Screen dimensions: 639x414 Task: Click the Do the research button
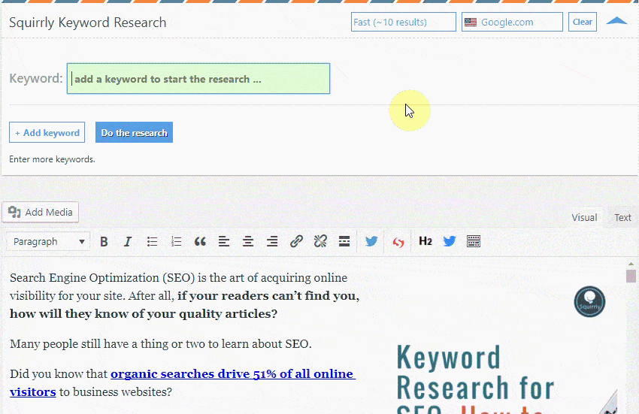pos(134,132)
